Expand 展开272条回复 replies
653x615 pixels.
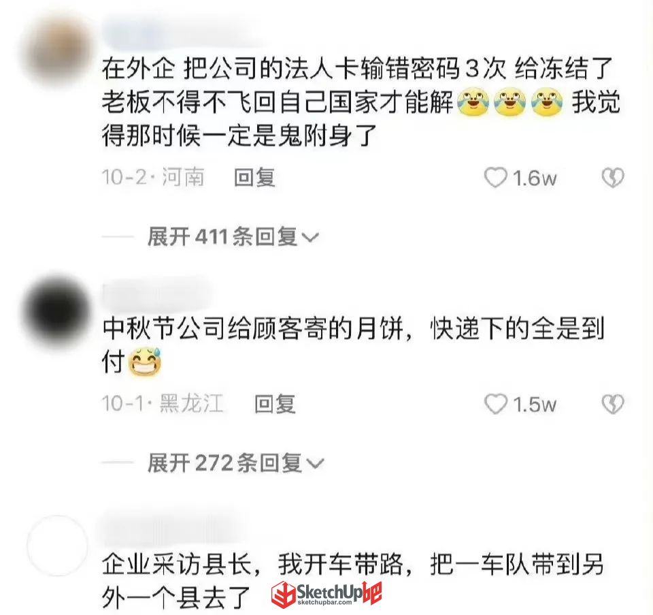[x=236, y=463]
